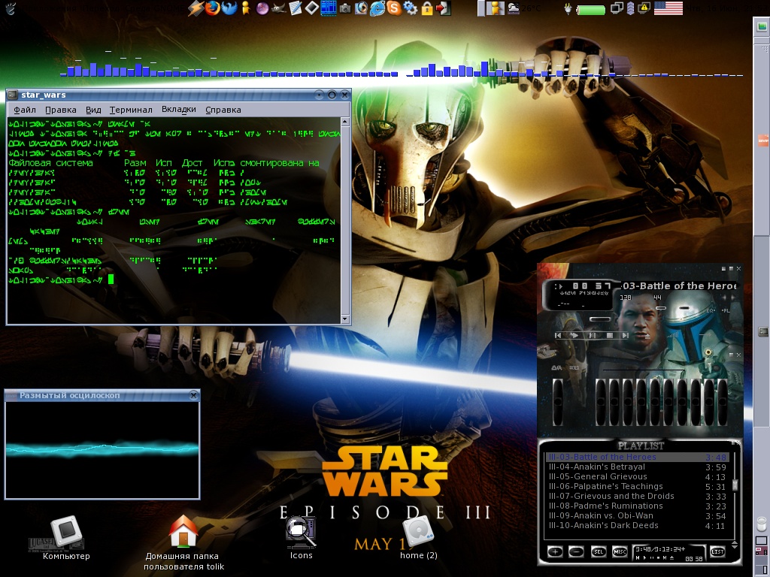The width and height of the screenshot is (770, 577).
Task: Launch Firefox from the top panel
Action: coord(213,8)
